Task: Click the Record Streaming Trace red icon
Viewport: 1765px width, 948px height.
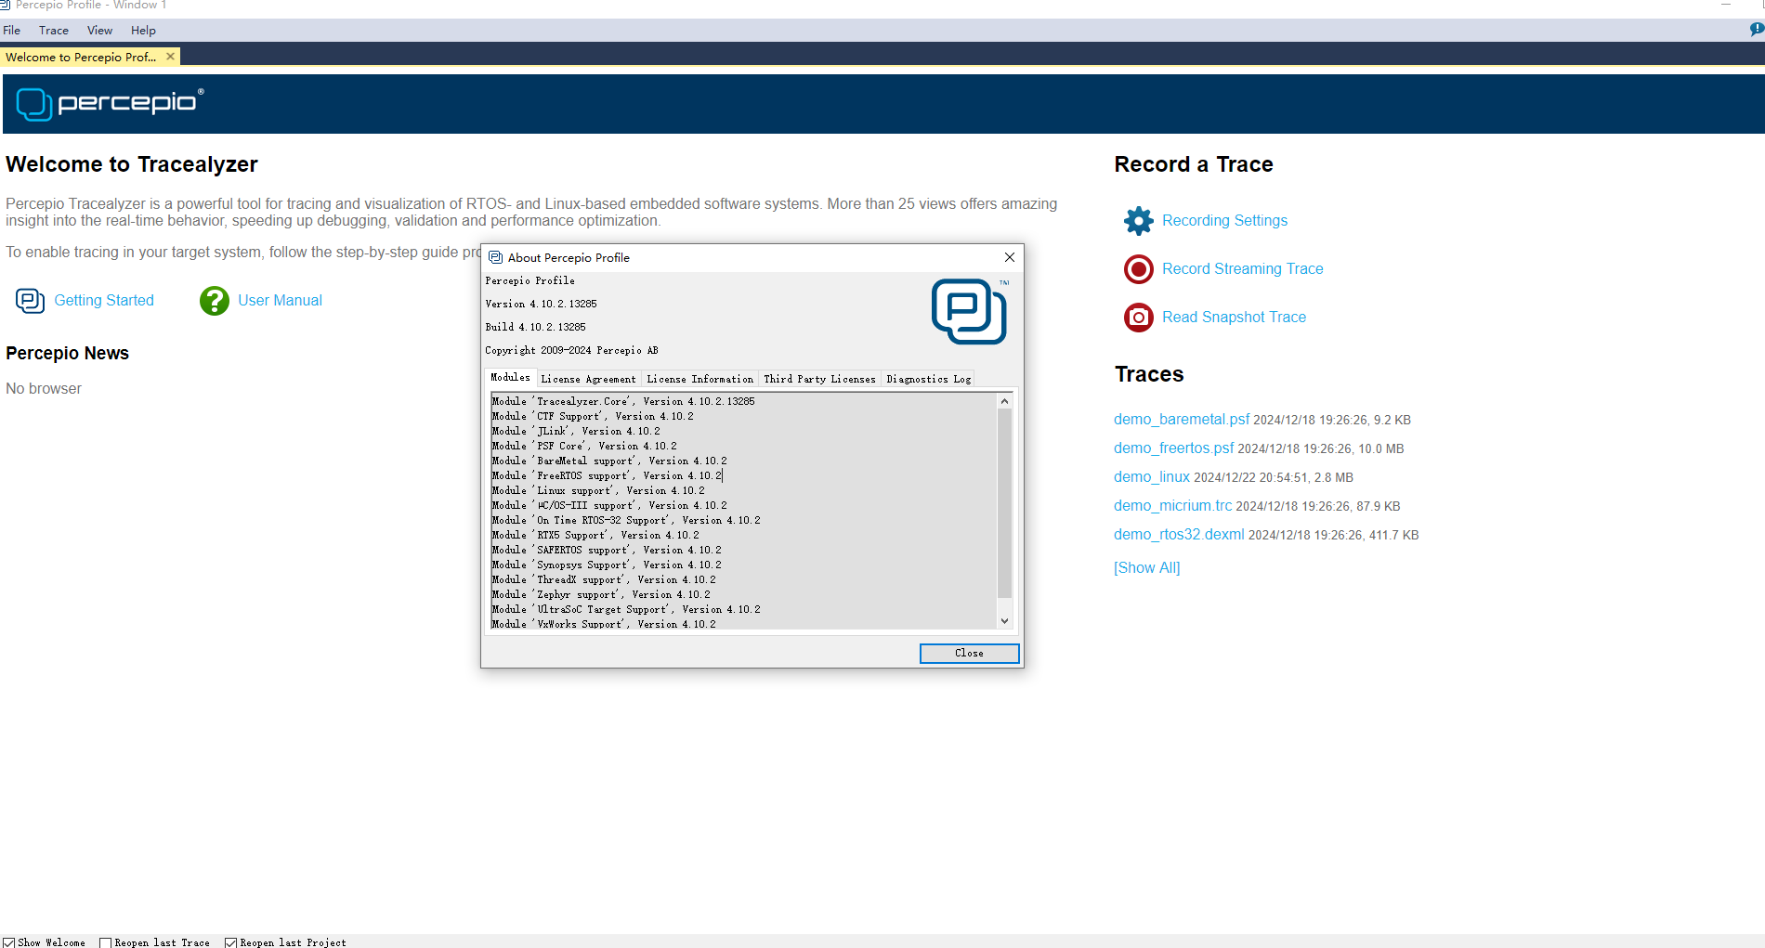Action: (x=1138, y=269)
